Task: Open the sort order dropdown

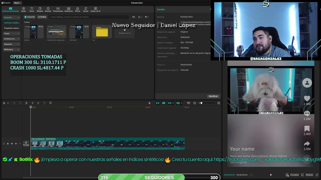Action: tap(140, 17)
